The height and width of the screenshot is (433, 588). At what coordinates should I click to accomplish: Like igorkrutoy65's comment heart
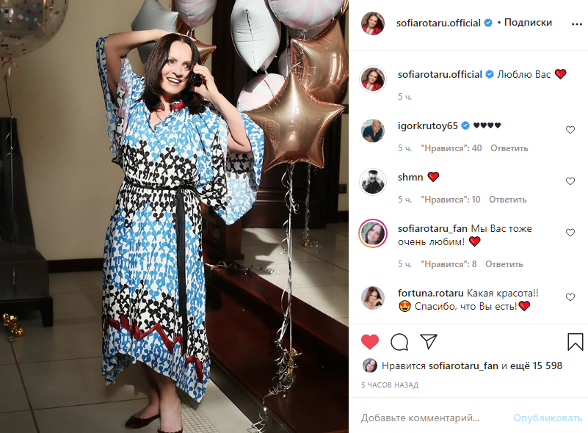tap(570, 130)
